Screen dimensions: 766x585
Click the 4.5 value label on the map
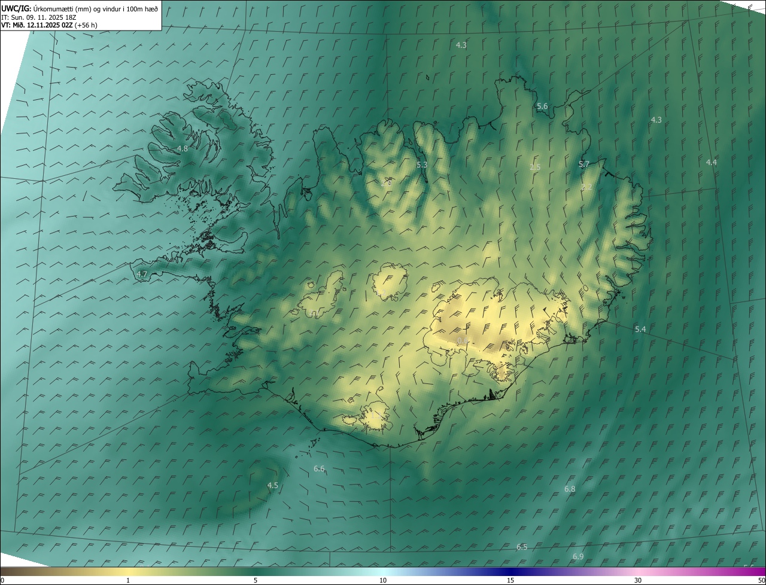click(x=272, y=485)
